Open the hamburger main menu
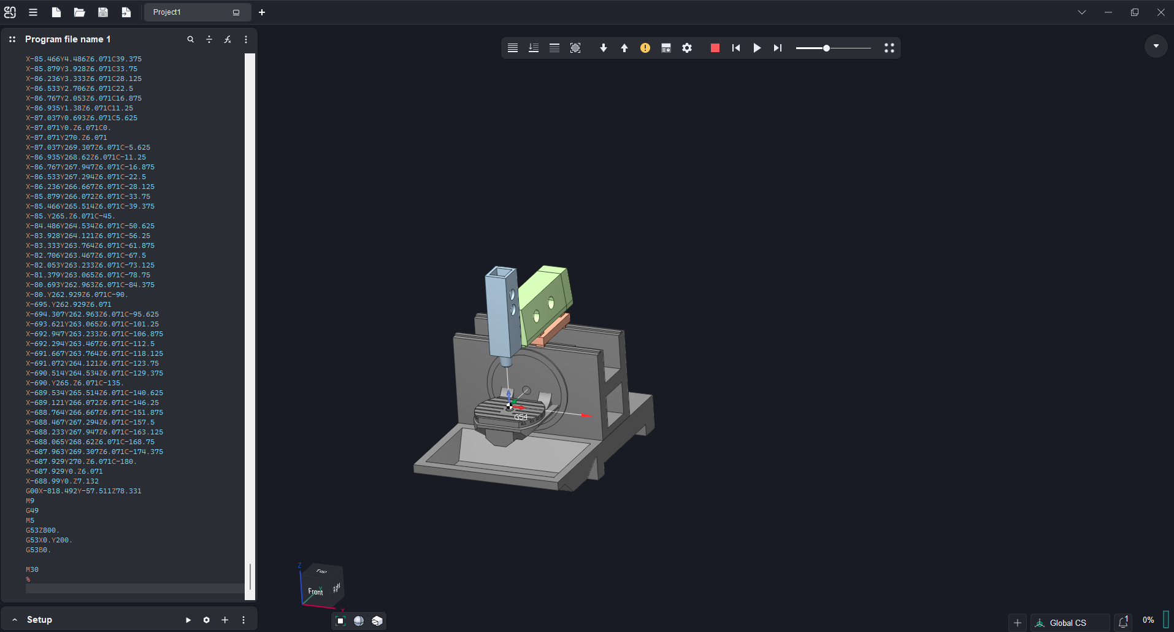This screenshot has height=632, width=1174. click(33, 12)
